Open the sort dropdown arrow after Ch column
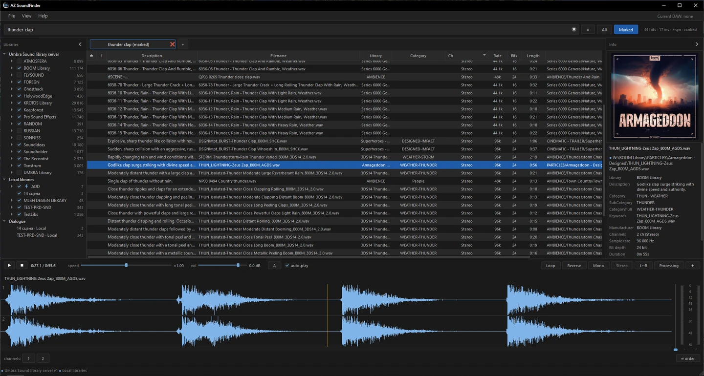Image resolution: width=704 pixels, height=376 pixels. click(484, 55)
